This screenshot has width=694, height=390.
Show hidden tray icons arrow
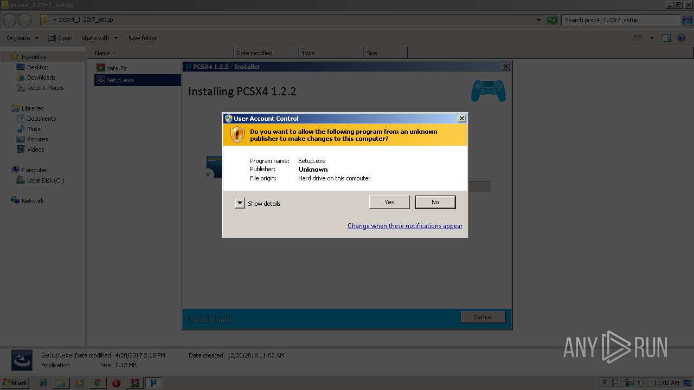[605, 382]
